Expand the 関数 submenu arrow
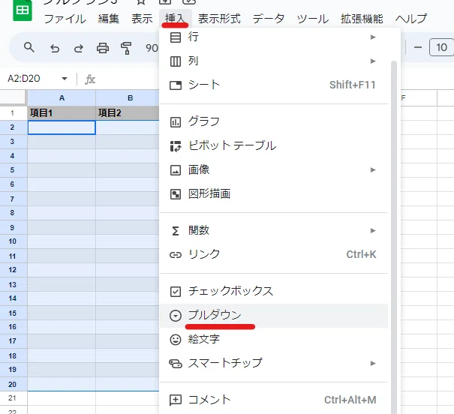This screenshot has width=454, height=414. (x=373, y=230)
